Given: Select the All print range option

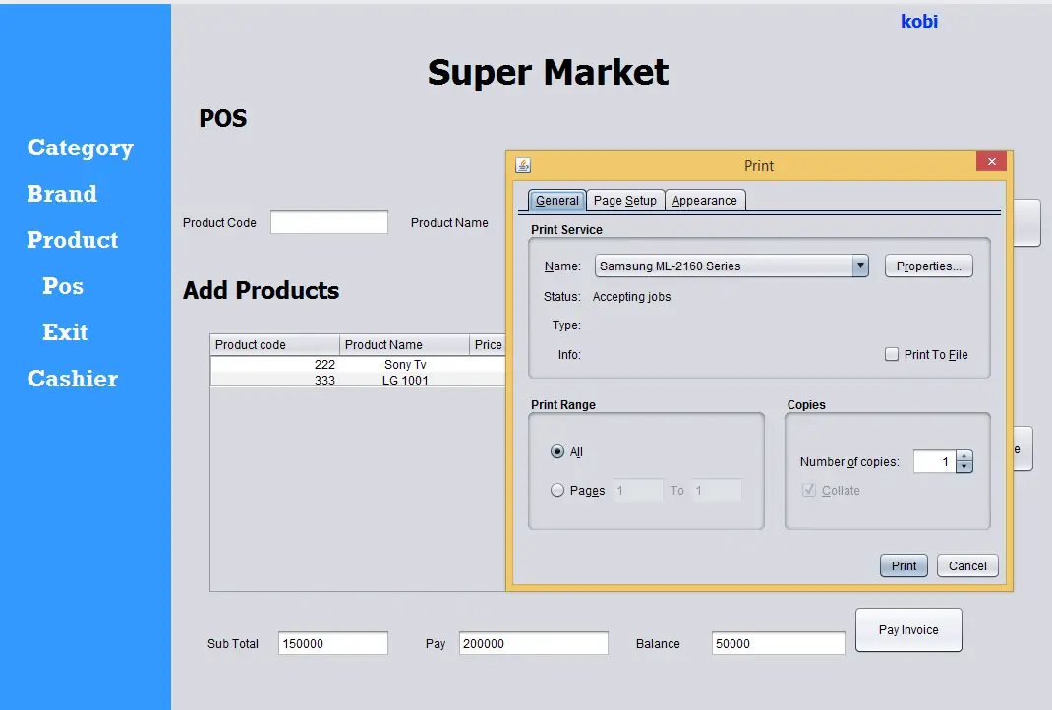Looking at the screenshot, I should click(x=558, y=452).
